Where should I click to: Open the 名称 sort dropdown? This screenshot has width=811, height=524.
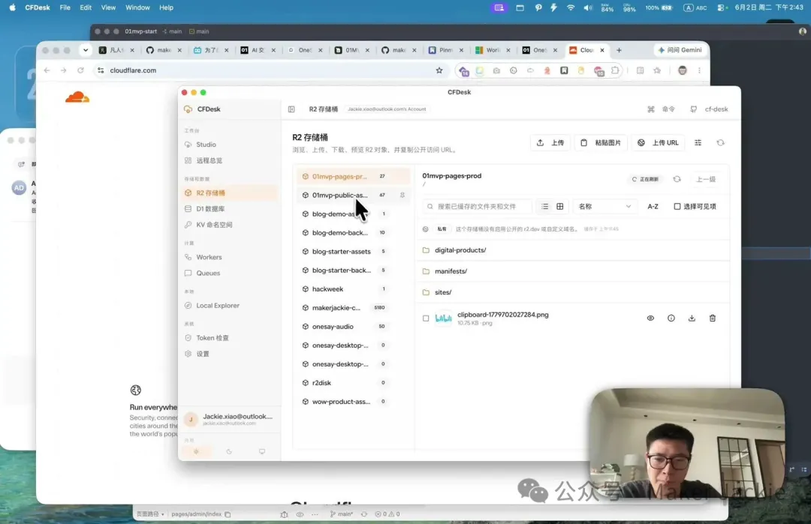coord(604,206)
